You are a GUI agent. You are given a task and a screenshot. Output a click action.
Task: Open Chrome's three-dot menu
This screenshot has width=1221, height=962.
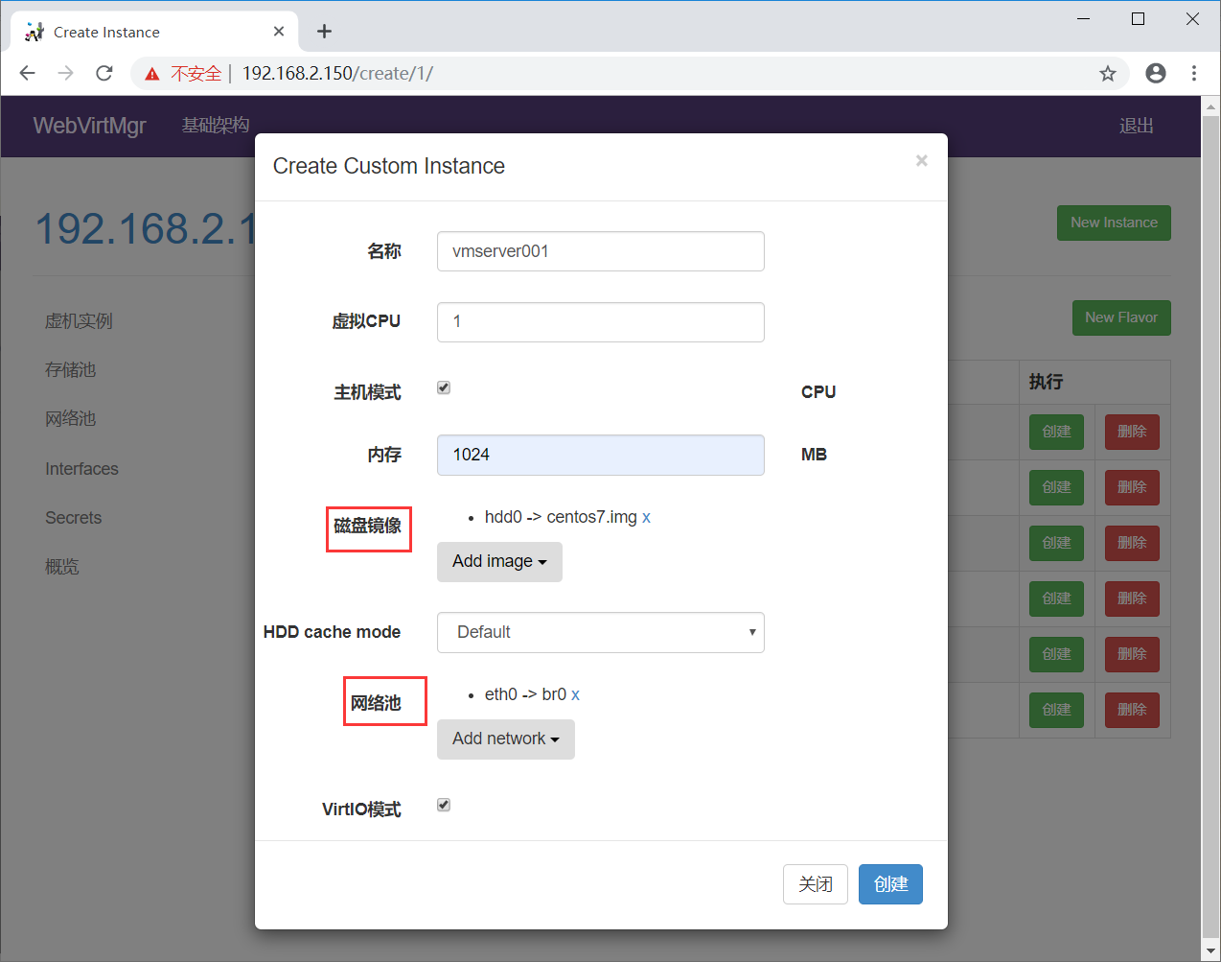(1194, 73)
